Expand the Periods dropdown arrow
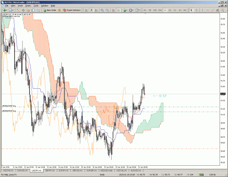The height and width of the screenshot is (177, 228). pyautogui.click(x=133, y=10)
